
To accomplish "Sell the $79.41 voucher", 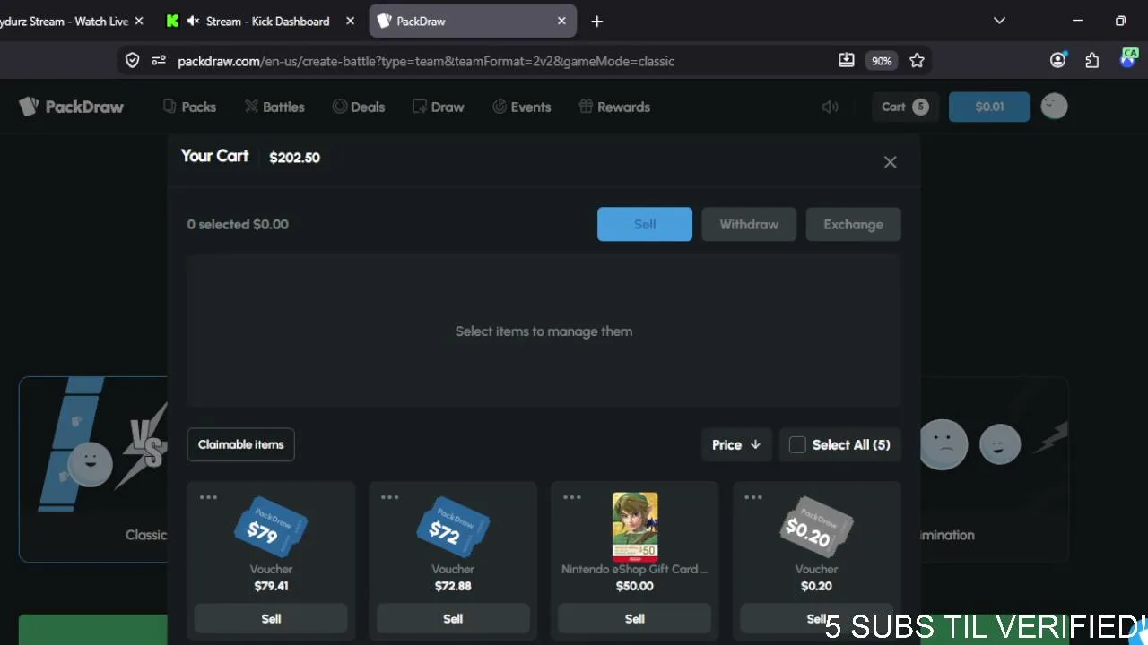I will [x=271, y=619].
